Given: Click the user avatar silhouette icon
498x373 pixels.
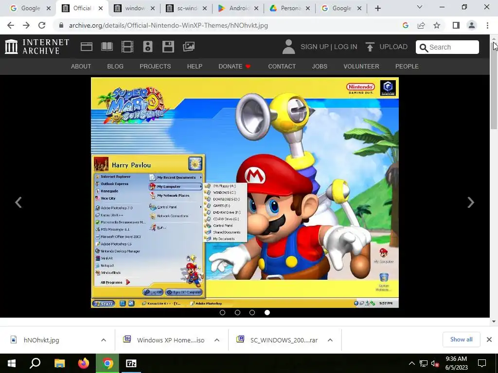Looking at the screenshot, I should (x=289, y=47).
